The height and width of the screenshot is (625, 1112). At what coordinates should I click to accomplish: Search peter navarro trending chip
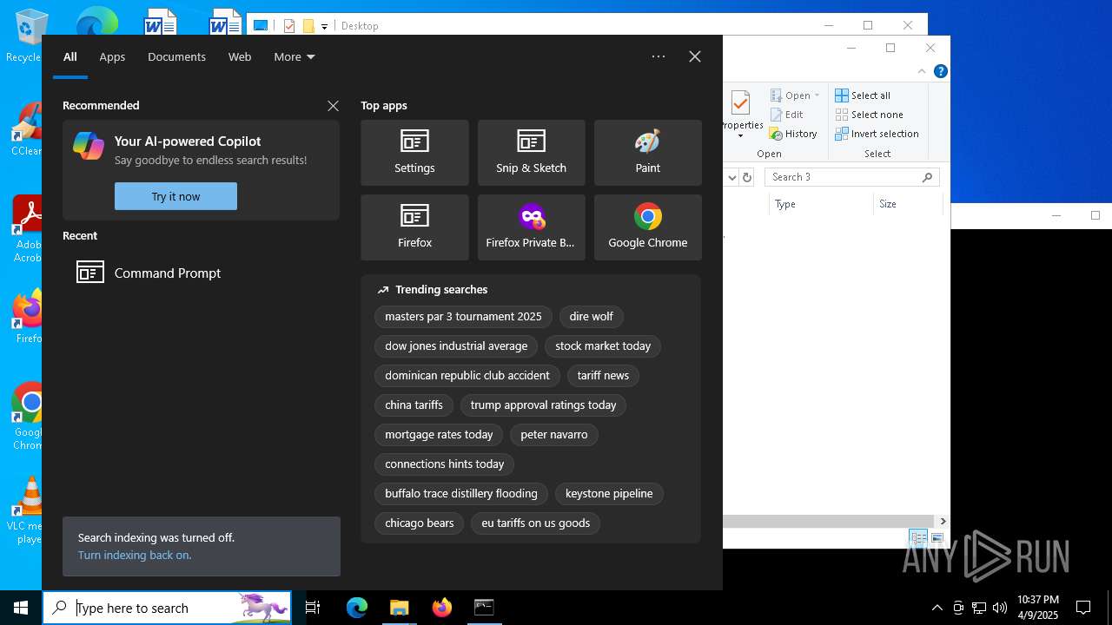(554, 435)
